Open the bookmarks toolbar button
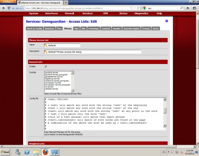 tap(195, 8)
